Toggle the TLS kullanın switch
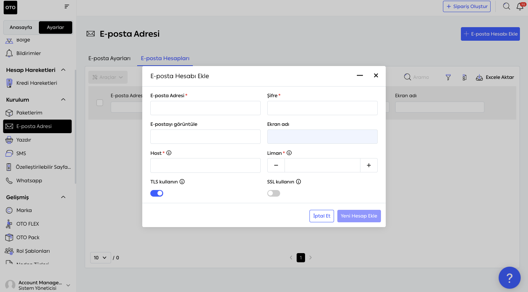The width and height of the screenshot is (528, 292). 157,193
